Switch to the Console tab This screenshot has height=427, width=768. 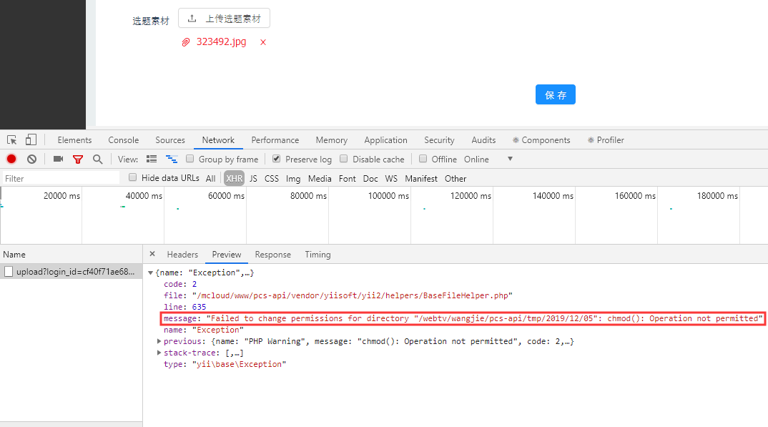(123, 140)
